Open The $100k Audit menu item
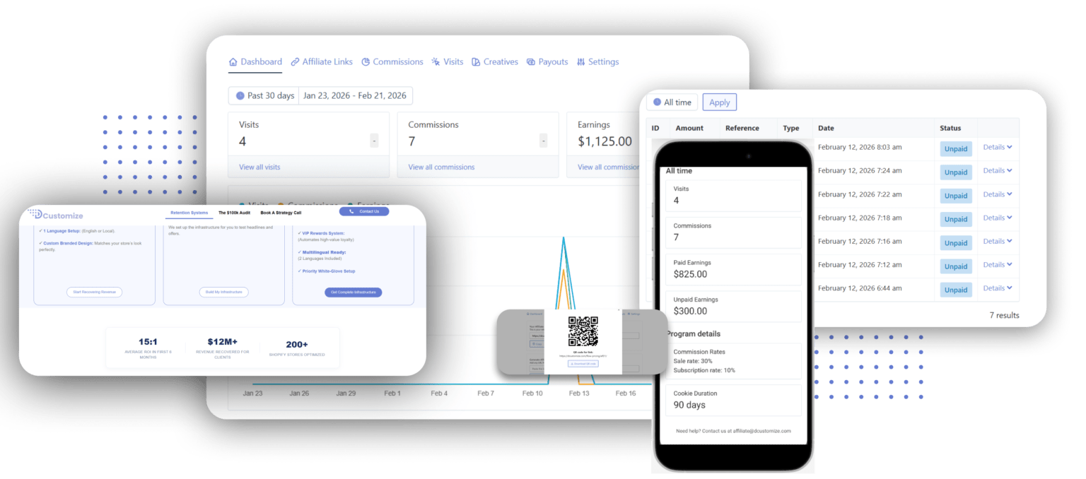 pos(234,212)
